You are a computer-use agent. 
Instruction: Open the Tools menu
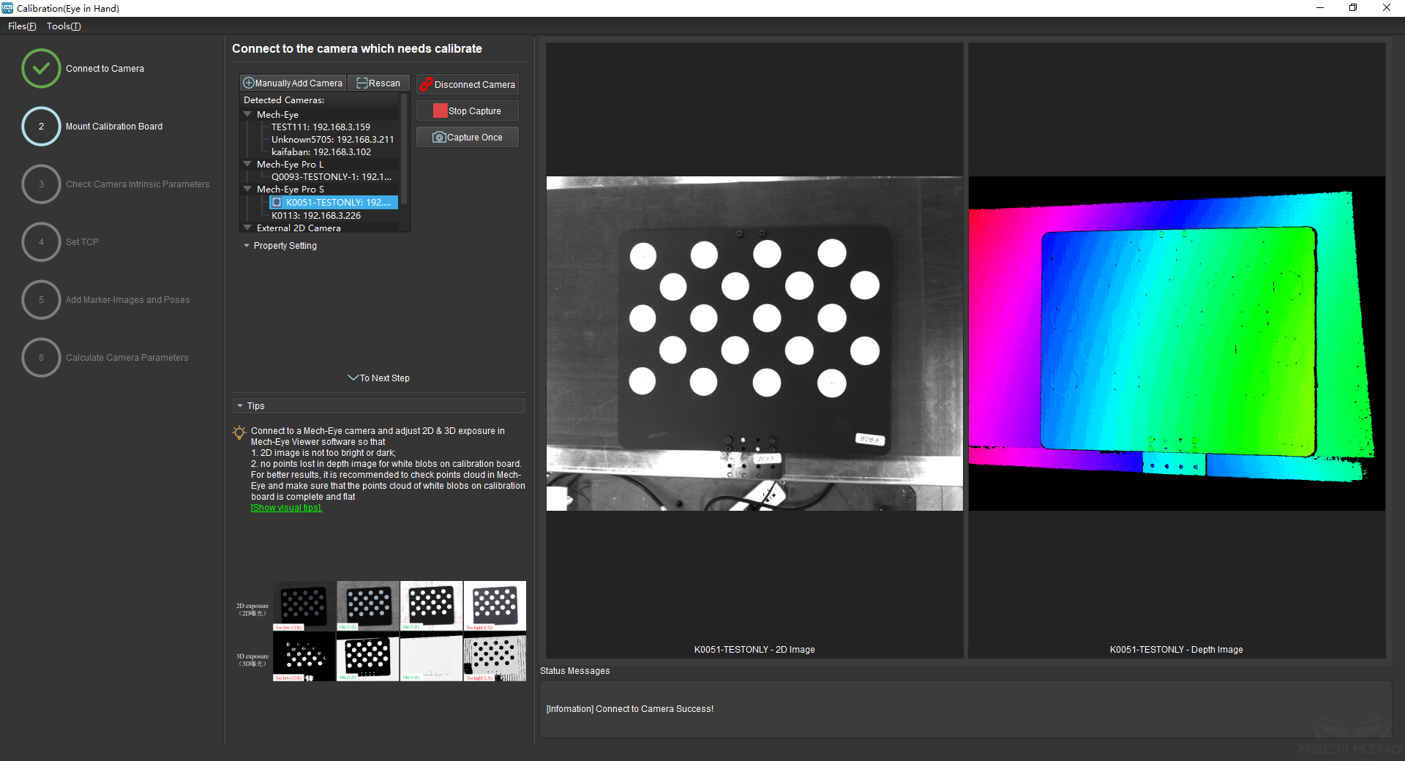[64, 26]
